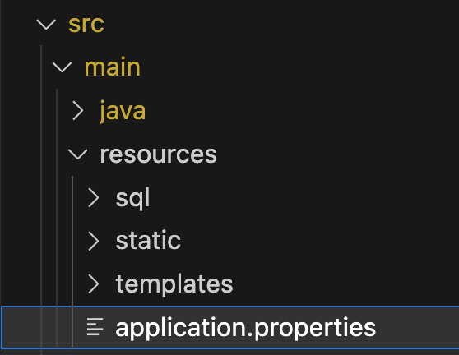459x355 pixels.
Task: Select the static folder label
Action: click(148, 241)
